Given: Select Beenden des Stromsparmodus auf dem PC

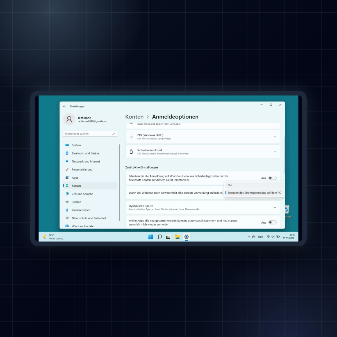Looking at the screenshot, I should (254, 193).
